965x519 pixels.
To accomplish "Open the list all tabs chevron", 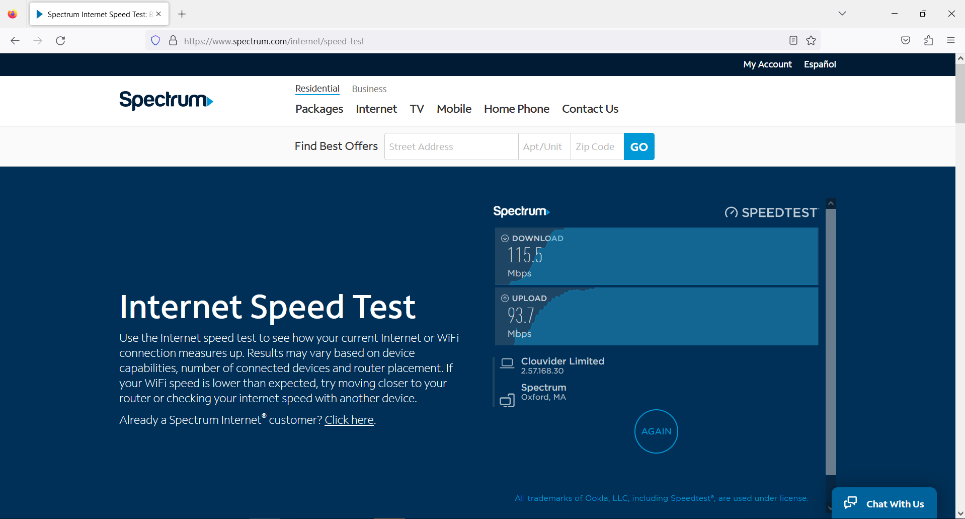I will click(842, 14).
